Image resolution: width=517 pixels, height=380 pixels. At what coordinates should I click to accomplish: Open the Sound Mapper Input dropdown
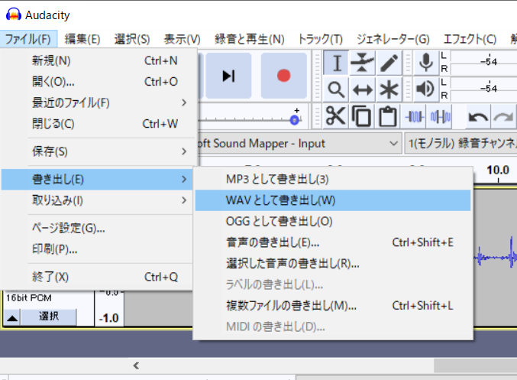click(299, 144)
